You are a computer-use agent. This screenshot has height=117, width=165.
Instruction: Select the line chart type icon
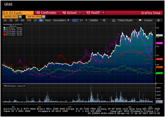75,20
